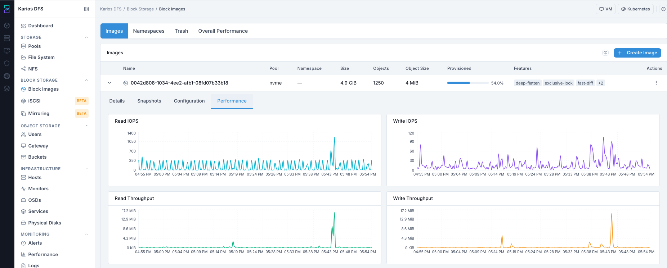Image resolution: width=667 pixels, height=268 pixels.
Task: Collapse the sidebar with the panel icon
Action: click(x=86, y=9)
